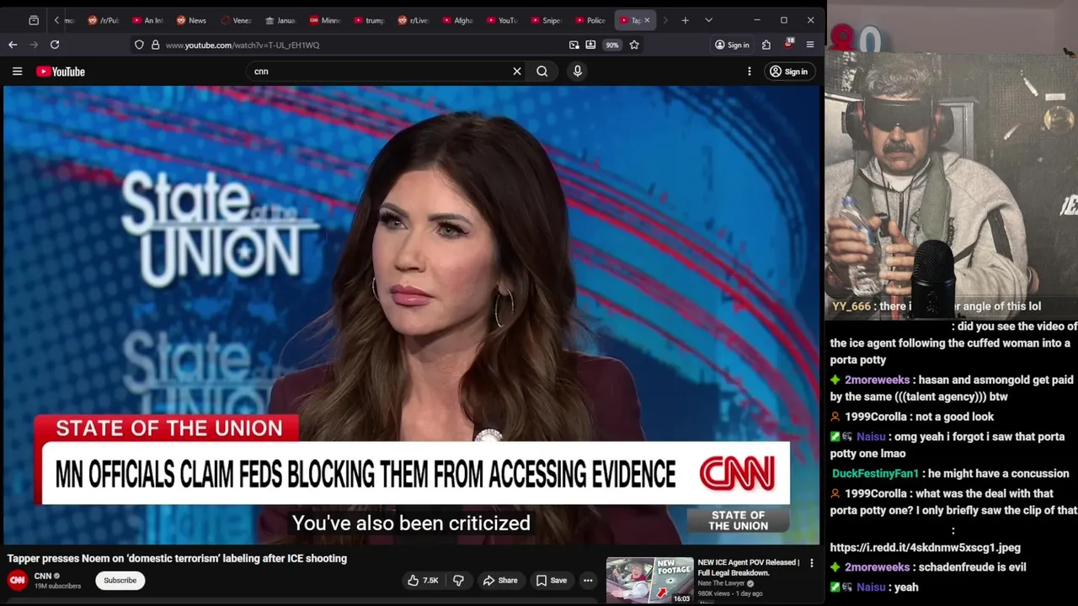Open the CNN channel name link
The height and width of the screenshot is (606, 1078).
43,576
